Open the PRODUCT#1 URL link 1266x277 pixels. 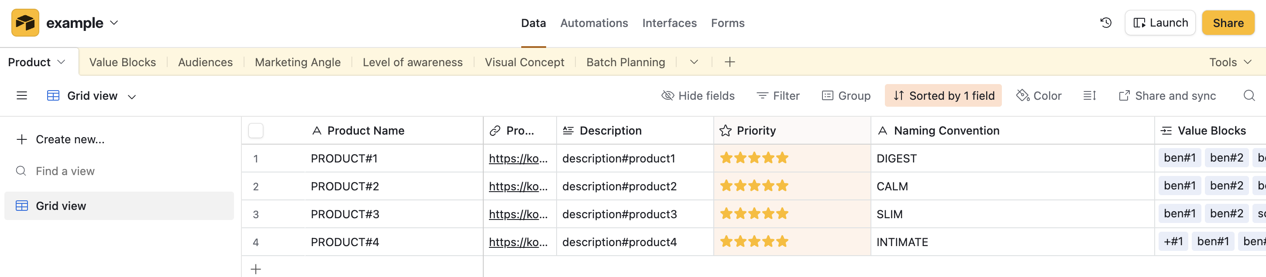(x=517, y=159)
